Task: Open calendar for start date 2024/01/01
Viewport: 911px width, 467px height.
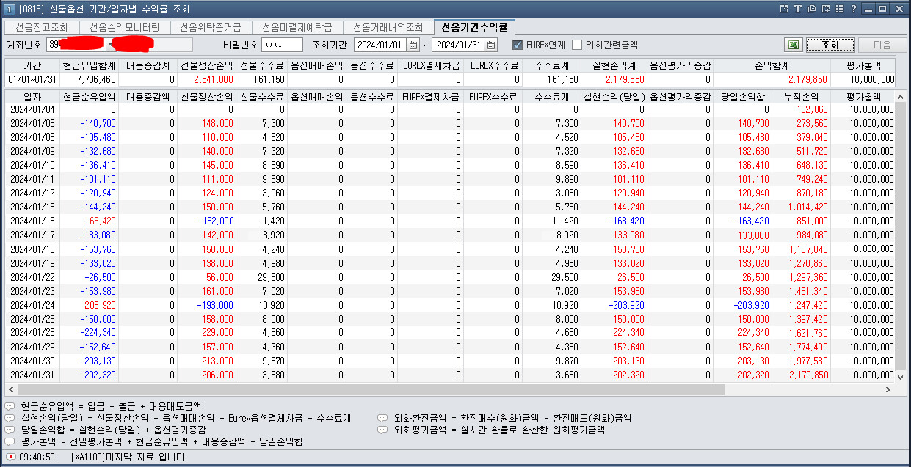Action: (x=414, y=45)
